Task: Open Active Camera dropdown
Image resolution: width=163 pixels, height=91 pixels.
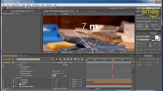Action: pyautogui.click(x=101, y=52)
